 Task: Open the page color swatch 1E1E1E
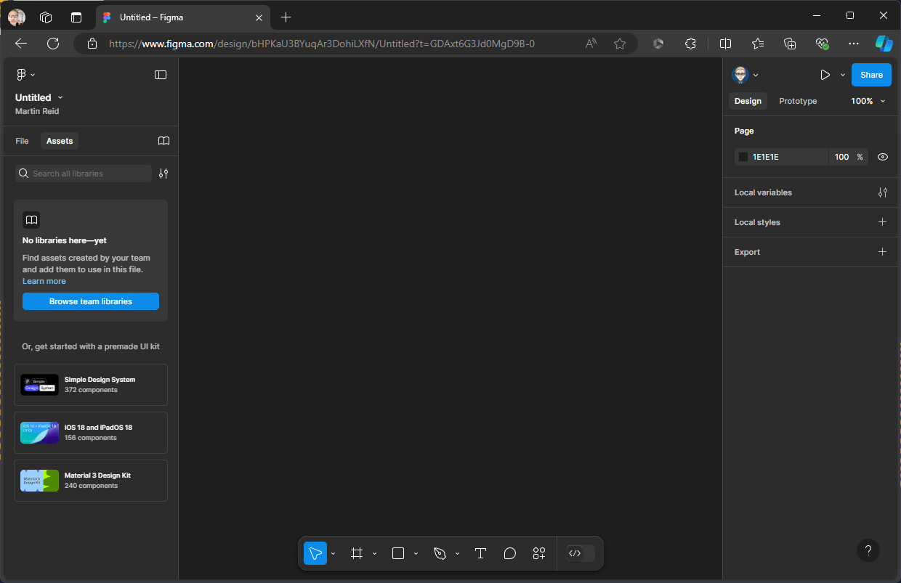pos(743,156)
